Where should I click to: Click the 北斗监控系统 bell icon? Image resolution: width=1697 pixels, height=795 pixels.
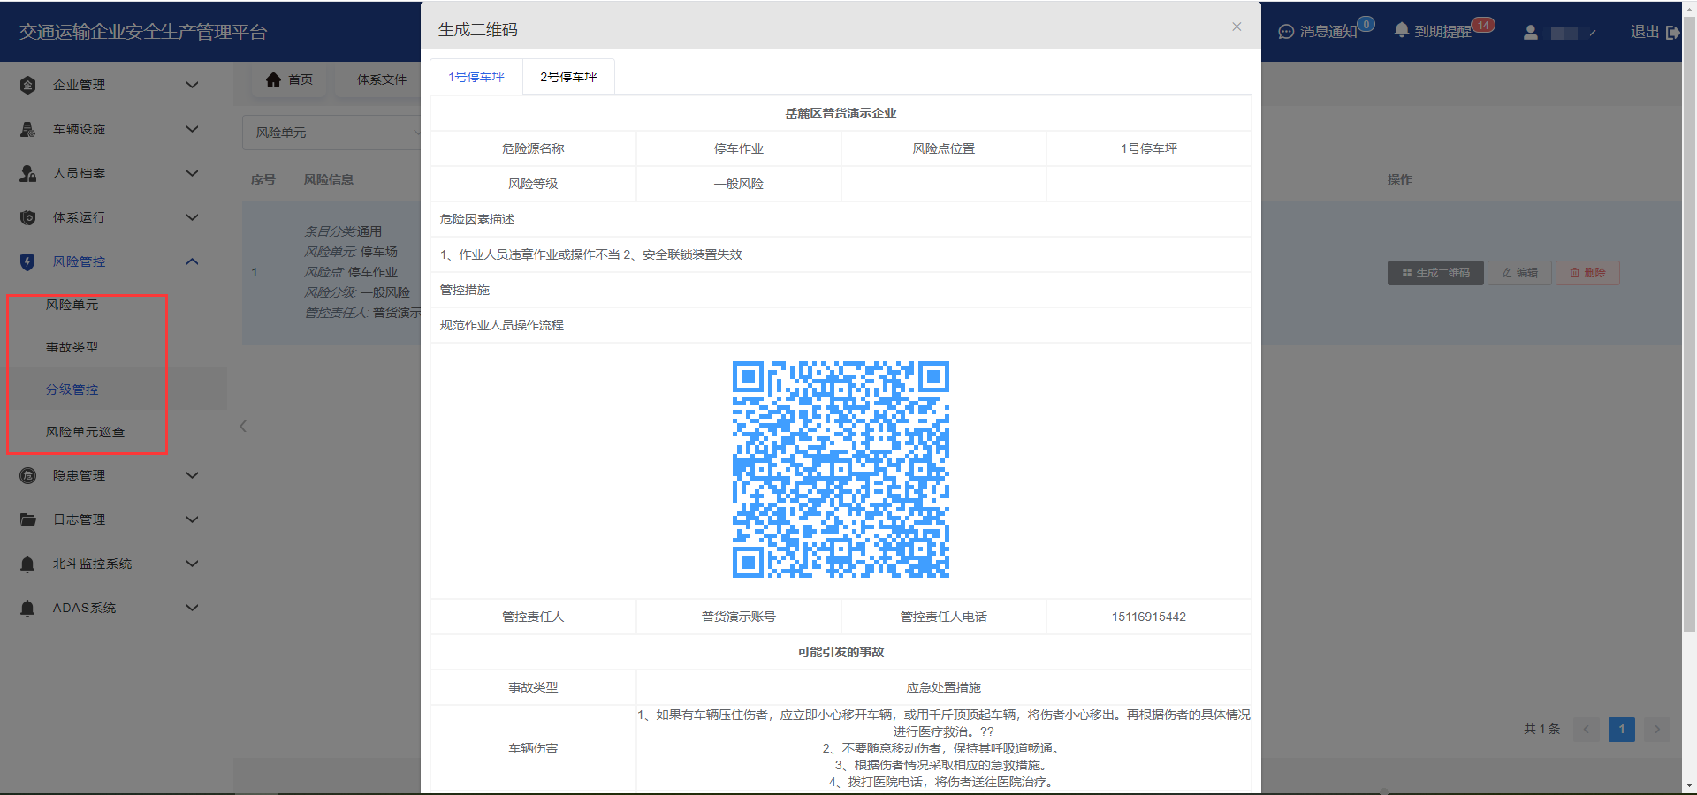(28, 564)
